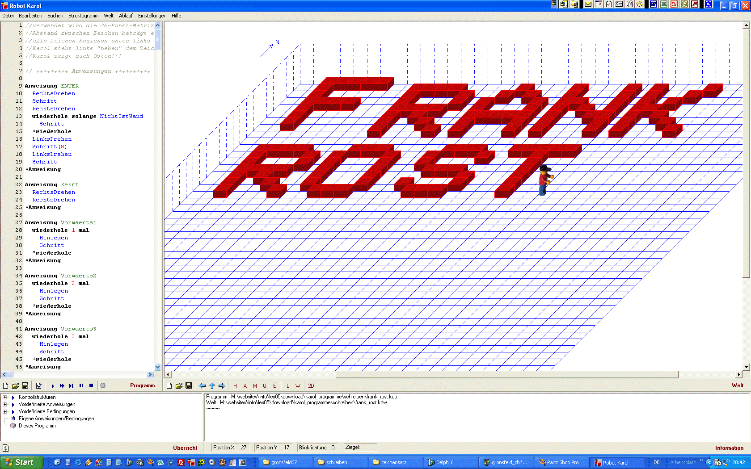Image resolution: width=751 pixels, height=469 pixels.
Task: Toggle pause on the running program
Action: pos(81,385)
